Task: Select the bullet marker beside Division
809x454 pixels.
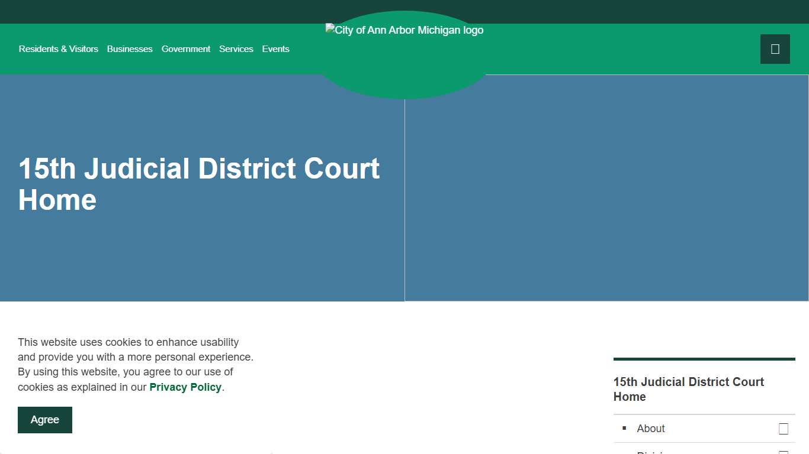Action: point(624,453)
